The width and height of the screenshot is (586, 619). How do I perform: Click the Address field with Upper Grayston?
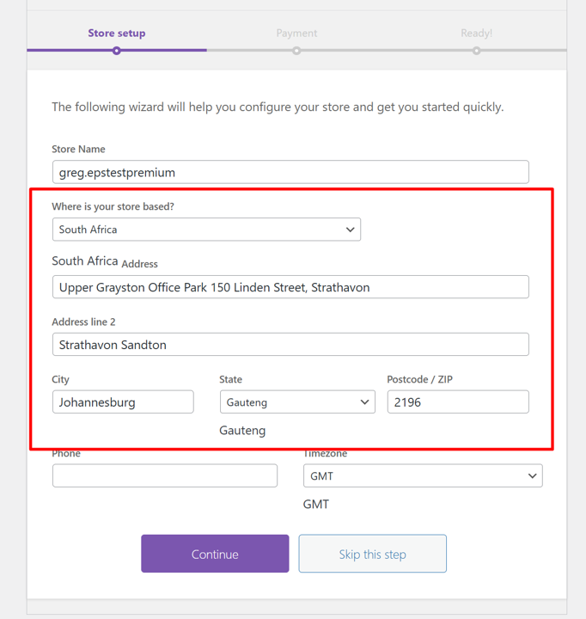290,287
